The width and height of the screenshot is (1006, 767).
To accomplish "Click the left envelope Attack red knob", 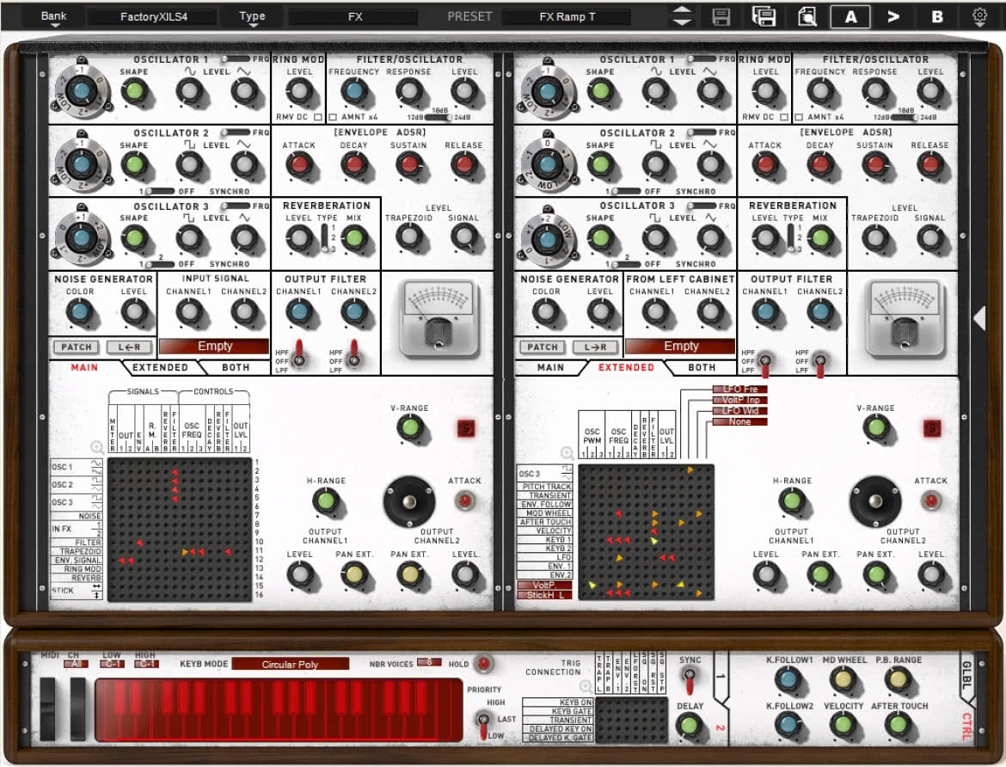I will click(298, 165).
